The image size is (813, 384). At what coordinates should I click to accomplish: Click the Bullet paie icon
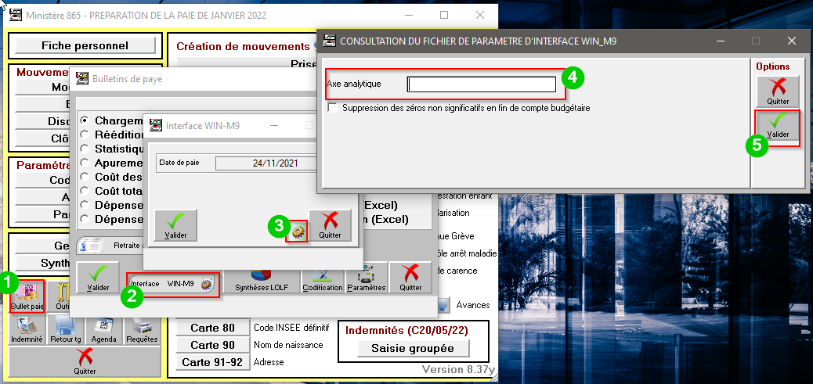pos(27,296)
